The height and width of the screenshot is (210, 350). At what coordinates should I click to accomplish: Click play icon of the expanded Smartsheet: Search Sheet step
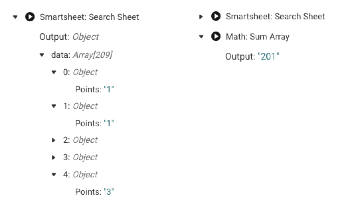30,17
